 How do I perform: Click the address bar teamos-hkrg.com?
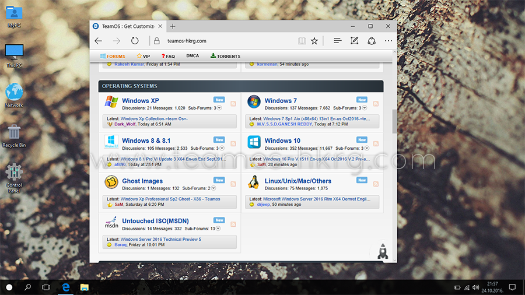187,41
